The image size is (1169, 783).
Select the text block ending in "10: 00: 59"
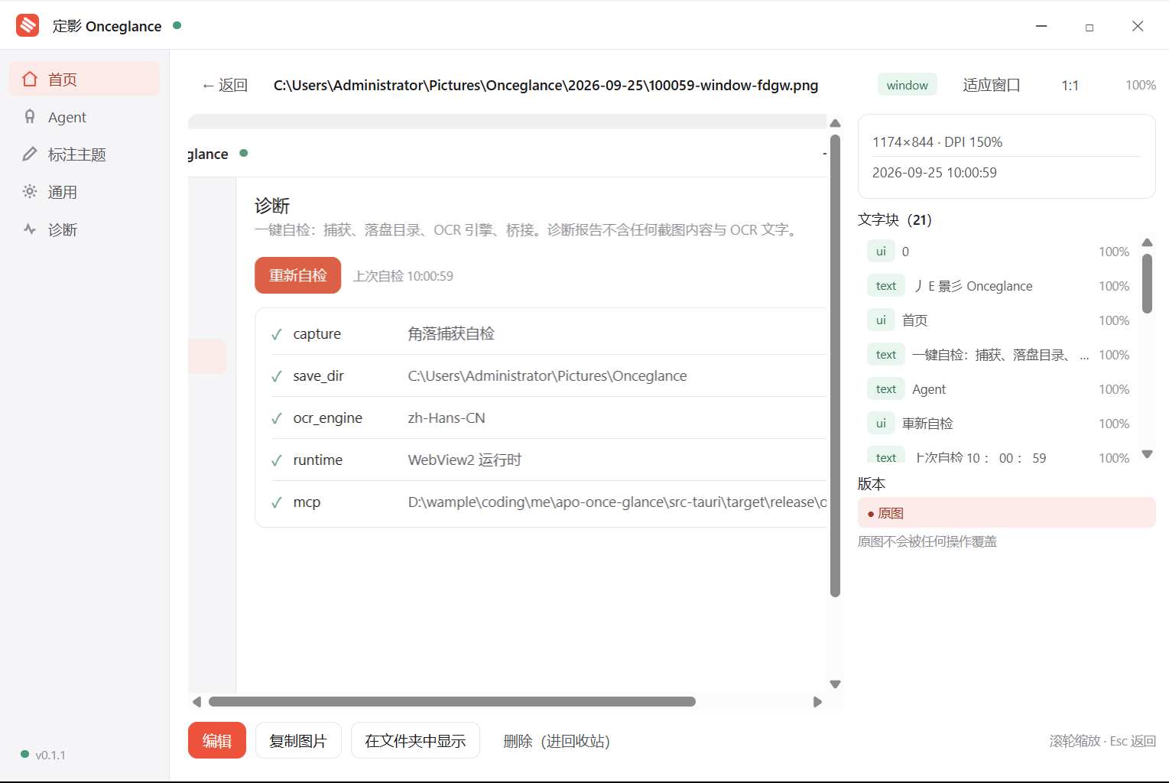(999, 456)
